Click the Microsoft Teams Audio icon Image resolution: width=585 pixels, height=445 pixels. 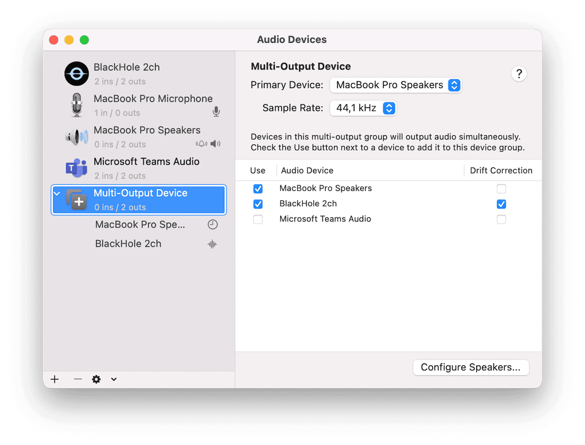coord(76,168)
